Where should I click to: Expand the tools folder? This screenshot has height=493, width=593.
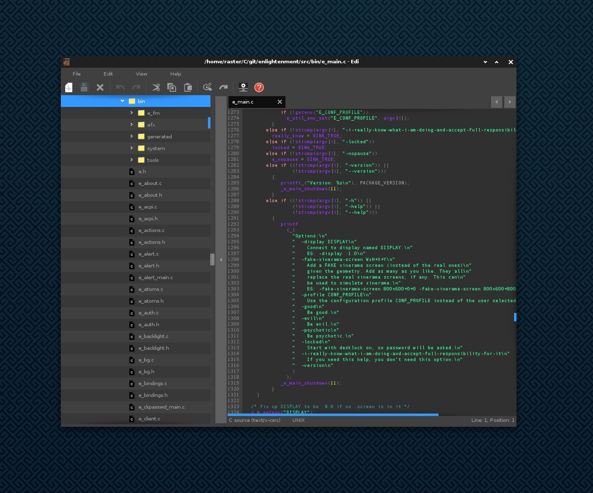(131, 160)
